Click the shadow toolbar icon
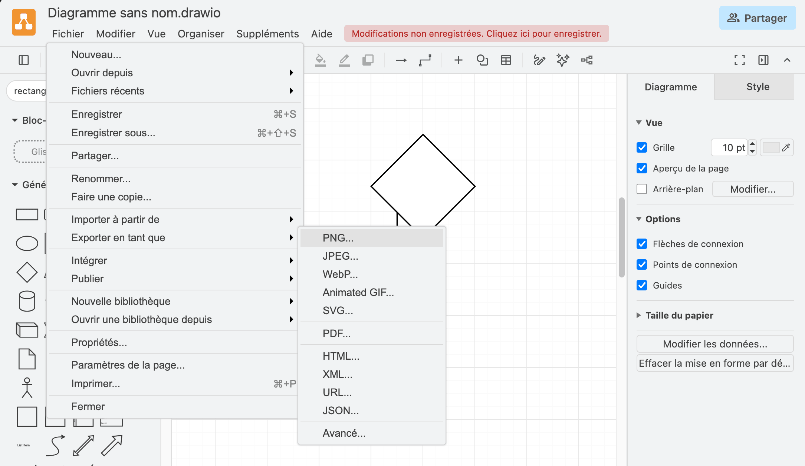Viewport: 805px width, 466px height. 368,60
